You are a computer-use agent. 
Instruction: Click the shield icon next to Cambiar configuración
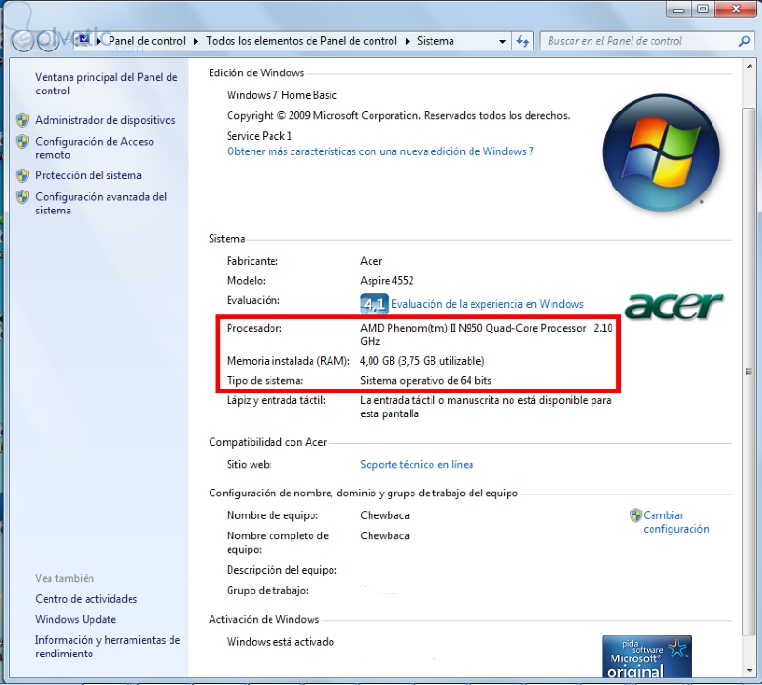(x=635, y=515)
